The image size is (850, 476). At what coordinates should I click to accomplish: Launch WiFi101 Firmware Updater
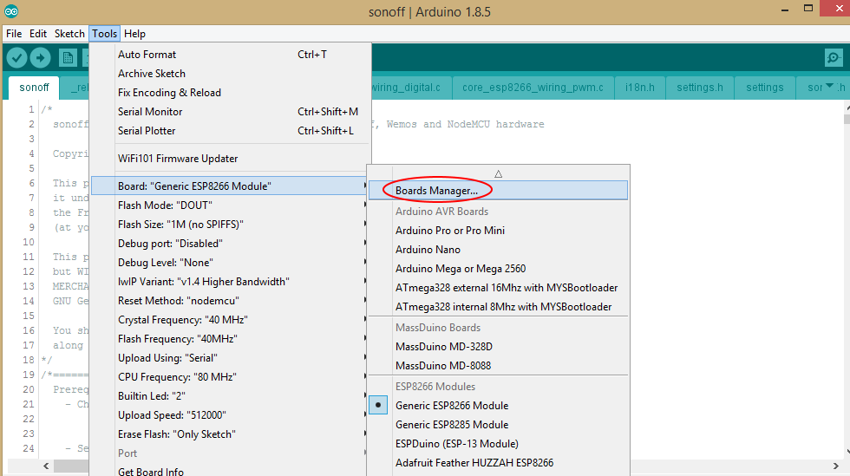pos(231,159)
